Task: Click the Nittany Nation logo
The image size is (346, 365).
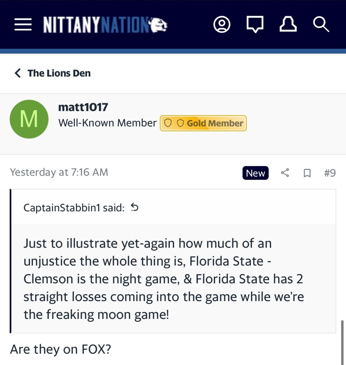Action: [x=106, y=25]
